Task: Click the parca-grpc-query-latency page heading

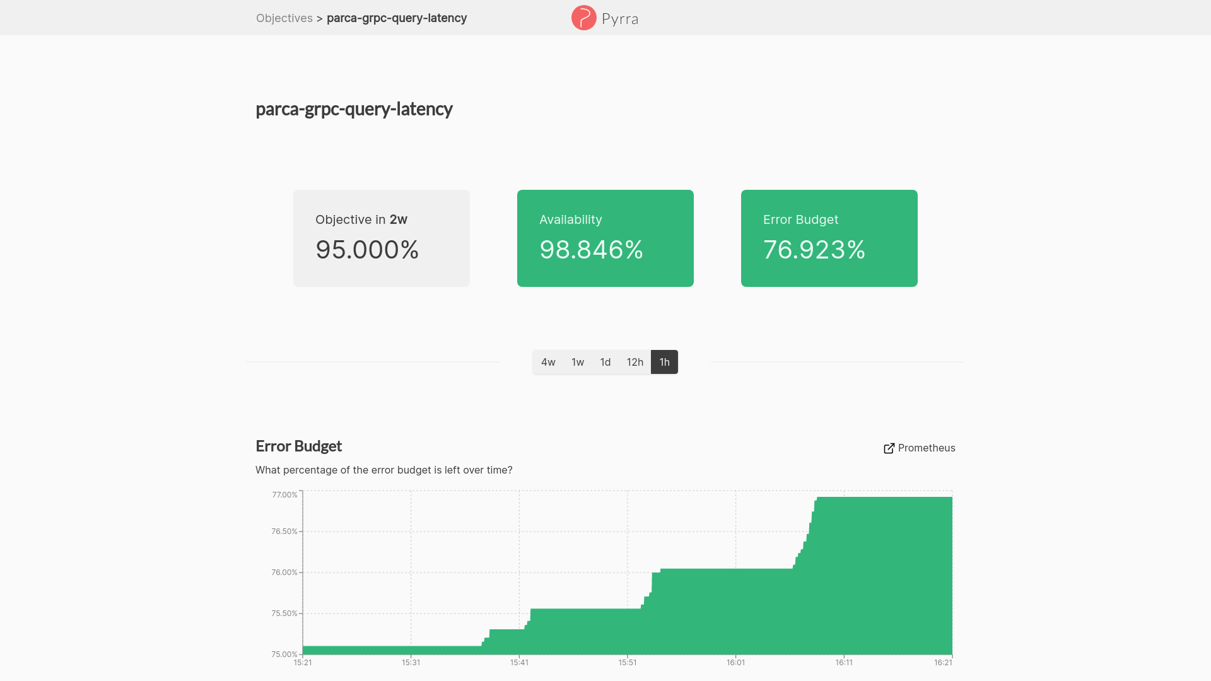Action: click(354, 109)
